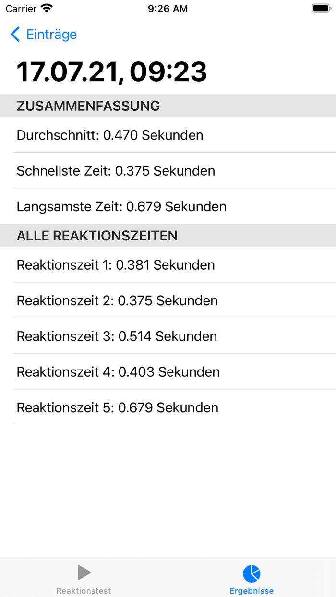Tap the Wi-Fi status icon
The width and height of the screenshot is (336, 597).
click(x=47, y=9)
